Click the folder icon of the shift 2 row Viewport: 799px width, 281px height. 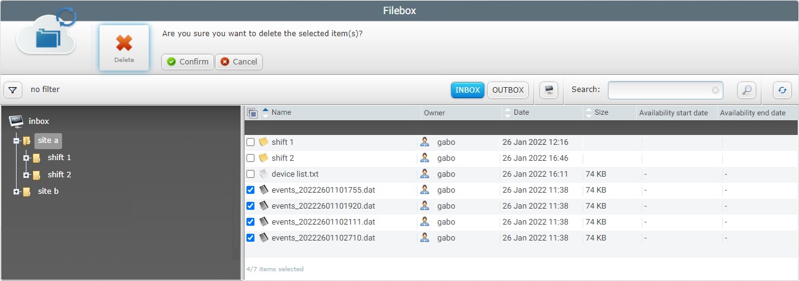264,158
